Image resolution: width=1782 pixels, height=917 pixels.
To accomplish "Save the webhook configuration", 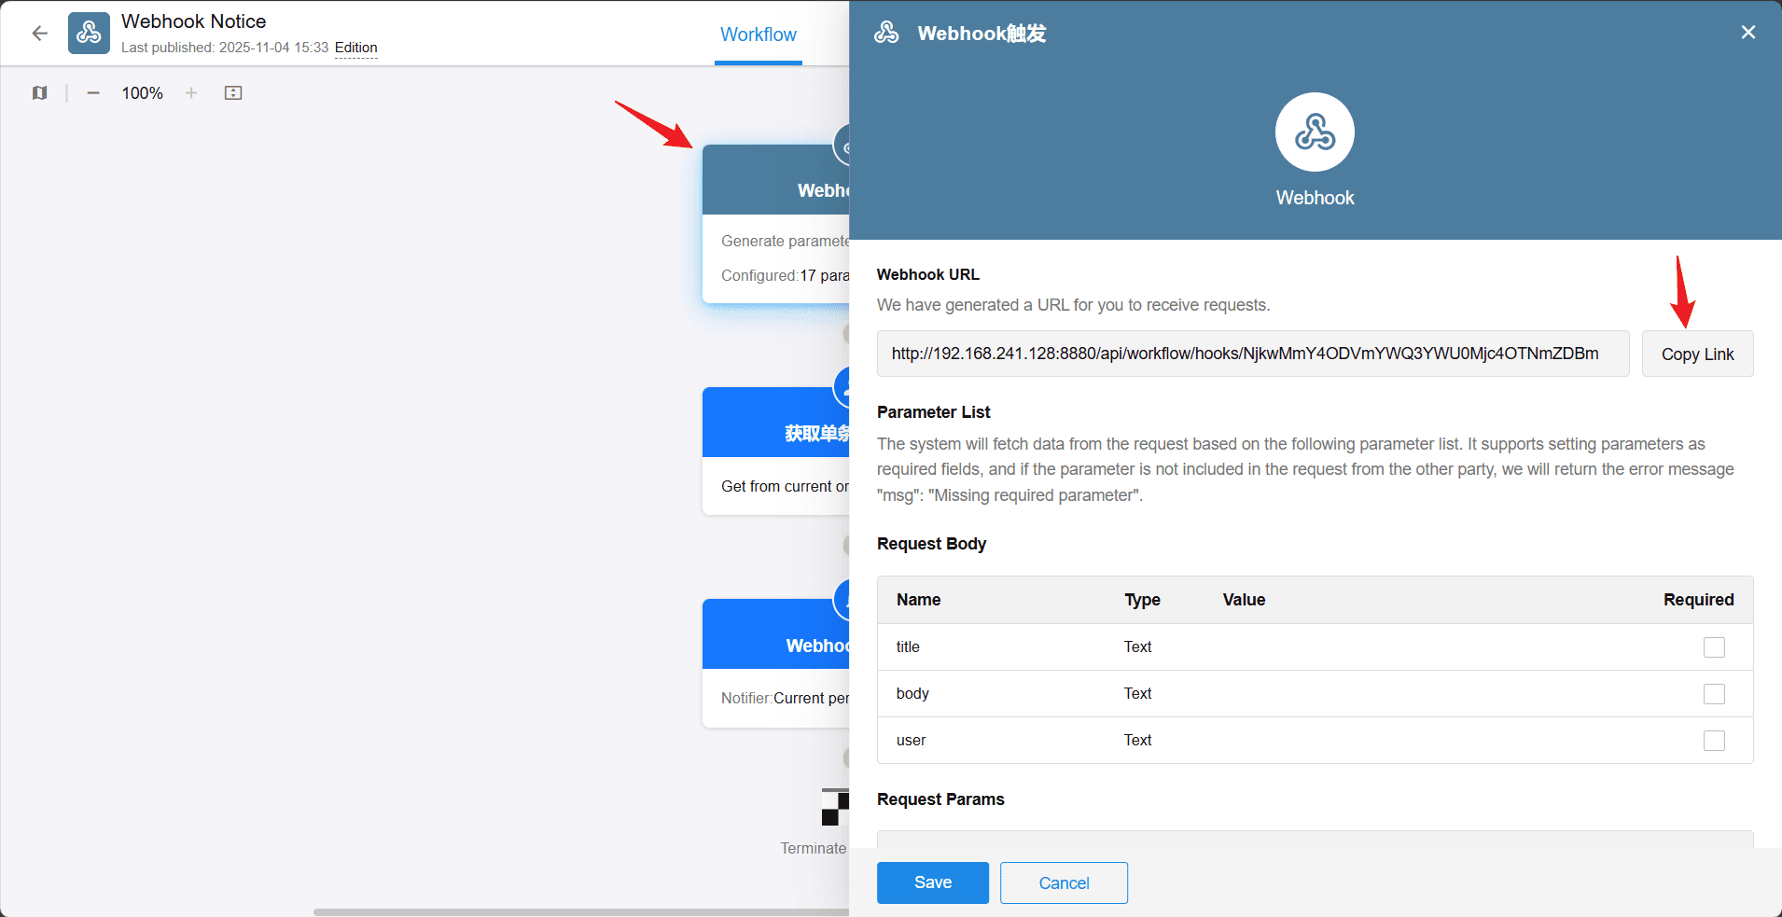I will [932, 882].
